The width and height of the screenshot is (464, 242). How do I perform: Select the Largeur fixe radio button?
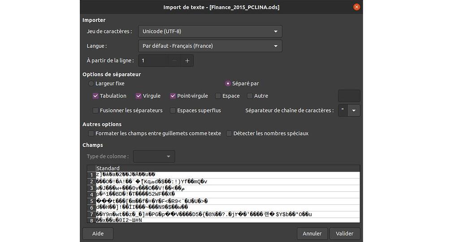coord(91,83)
